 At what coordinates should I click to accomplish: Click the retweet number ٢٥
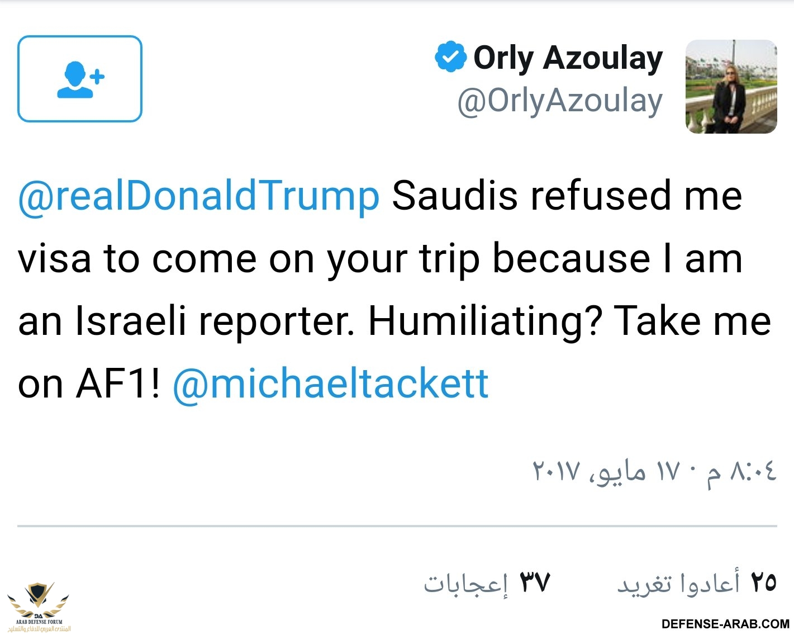[763, 583]
